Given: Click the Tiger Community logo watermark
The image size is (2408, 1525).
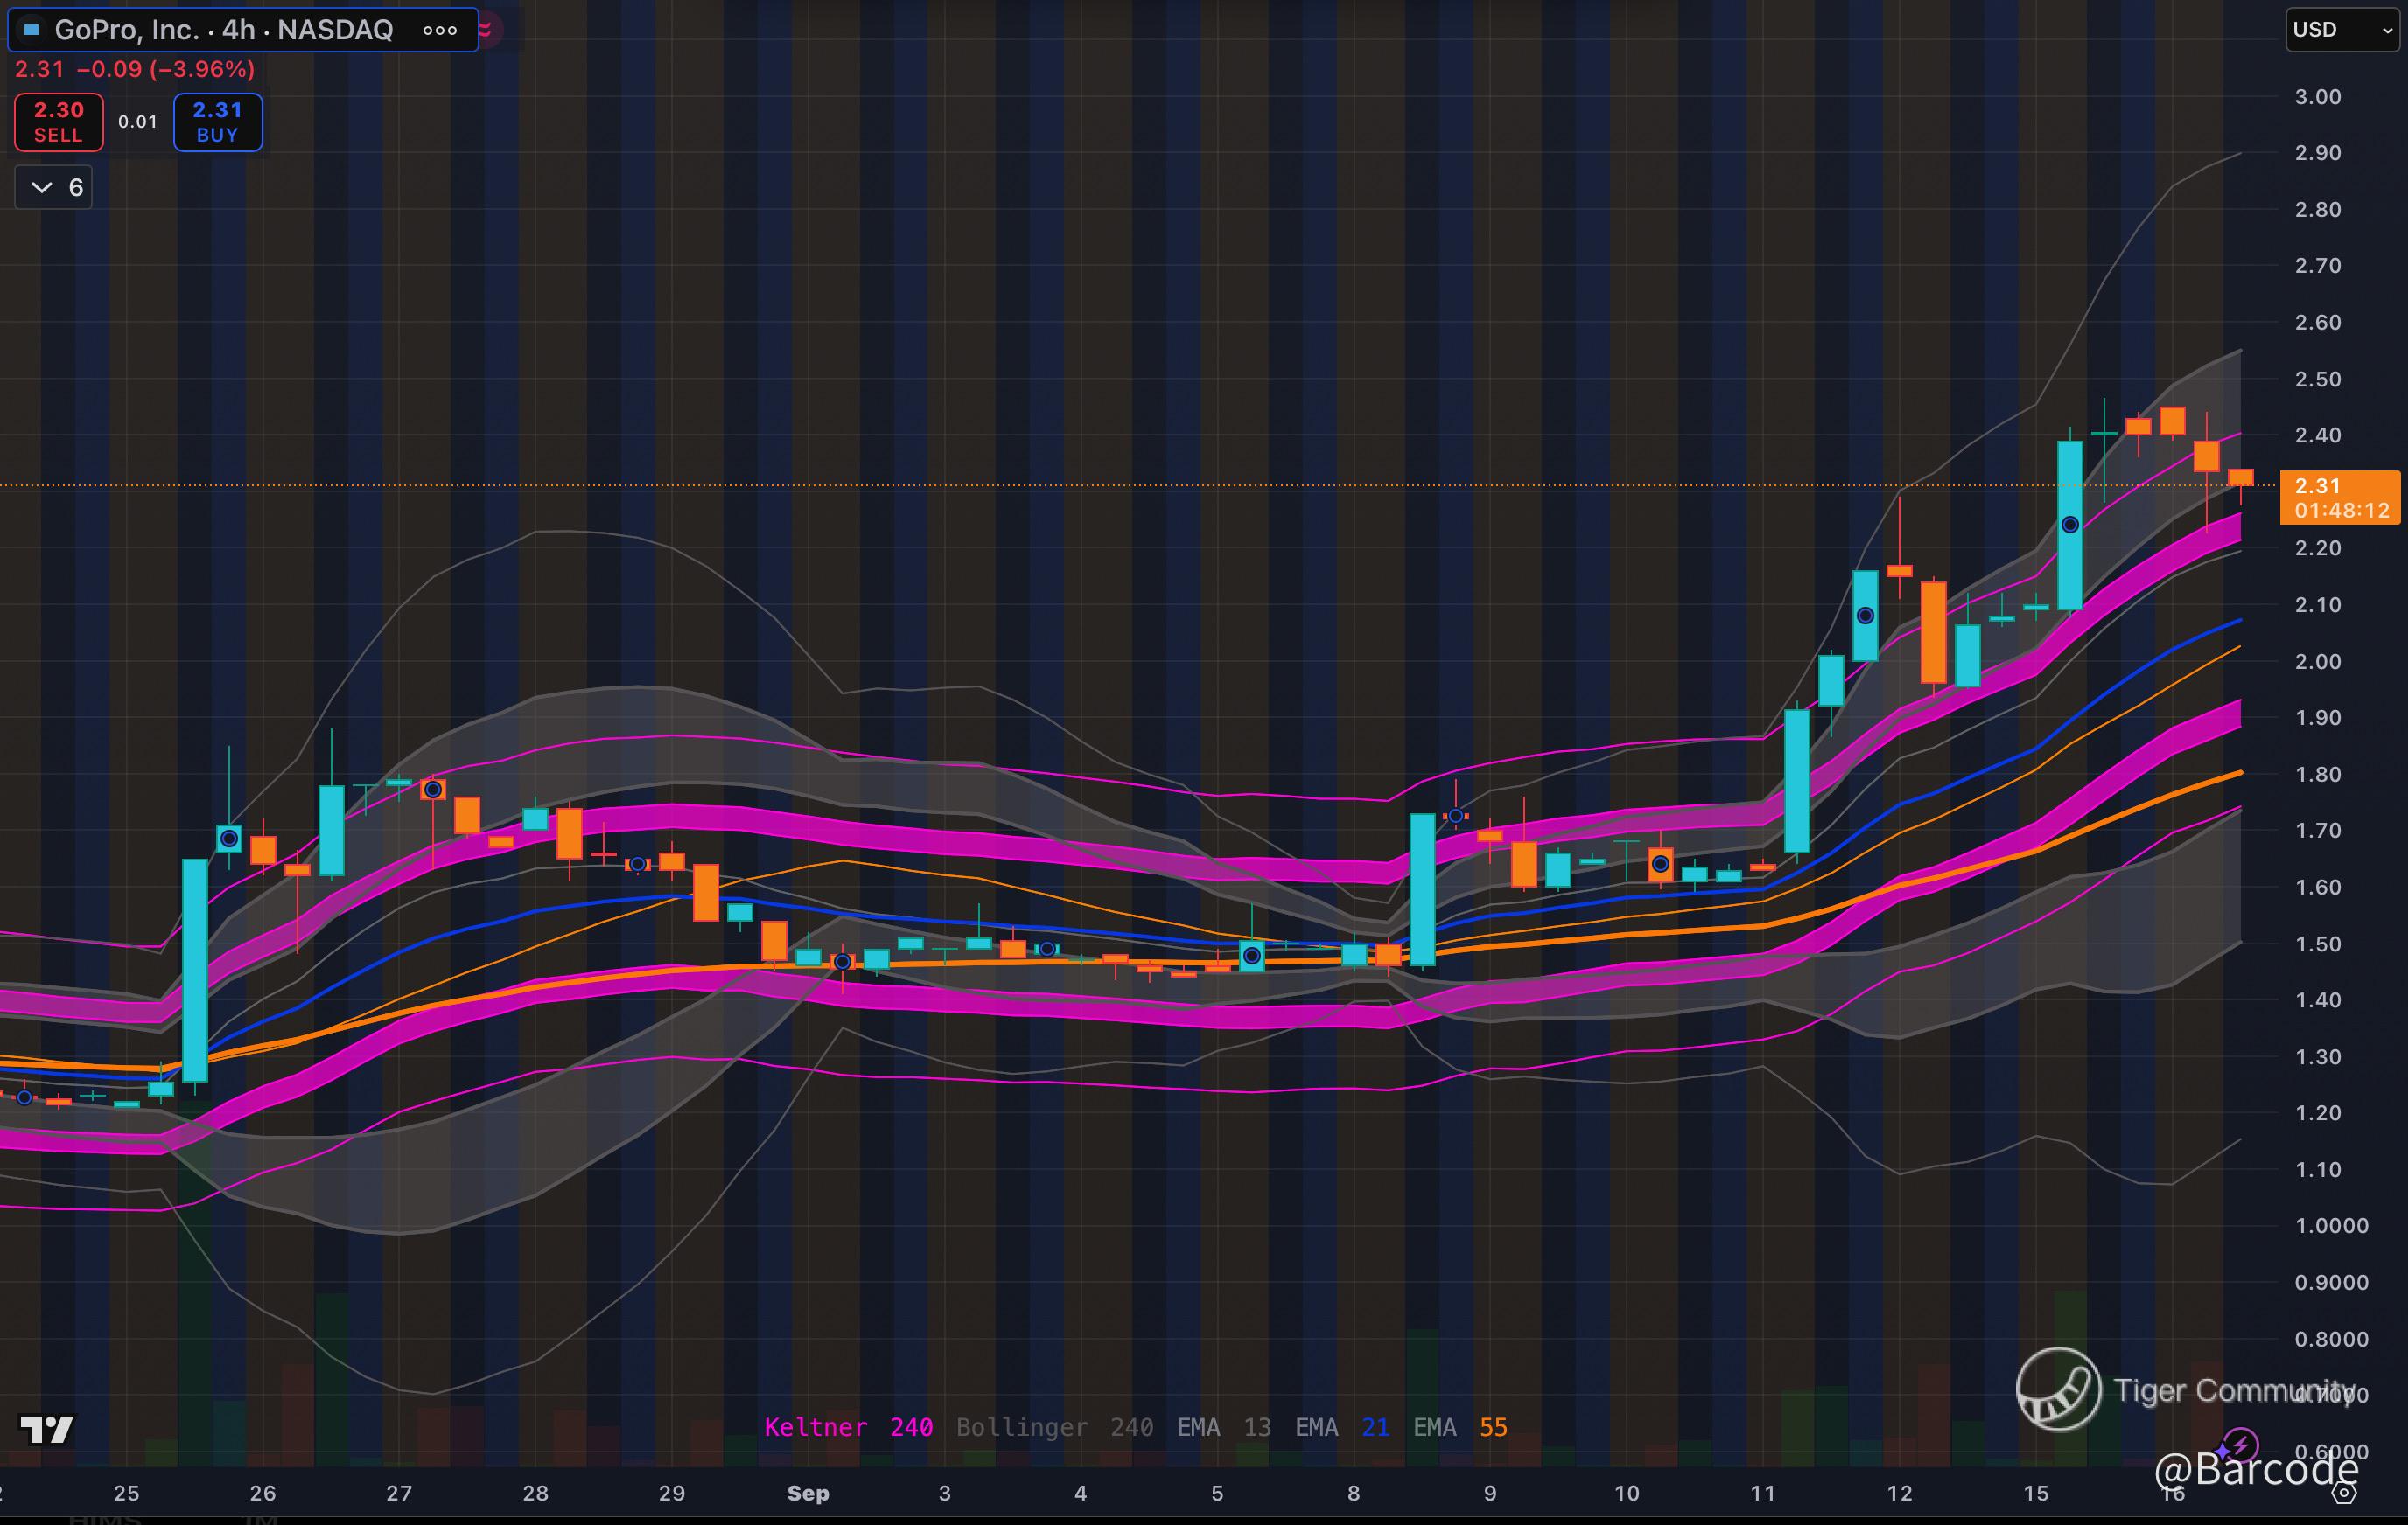Looking at the screenshot, I should (2058, 1389).
